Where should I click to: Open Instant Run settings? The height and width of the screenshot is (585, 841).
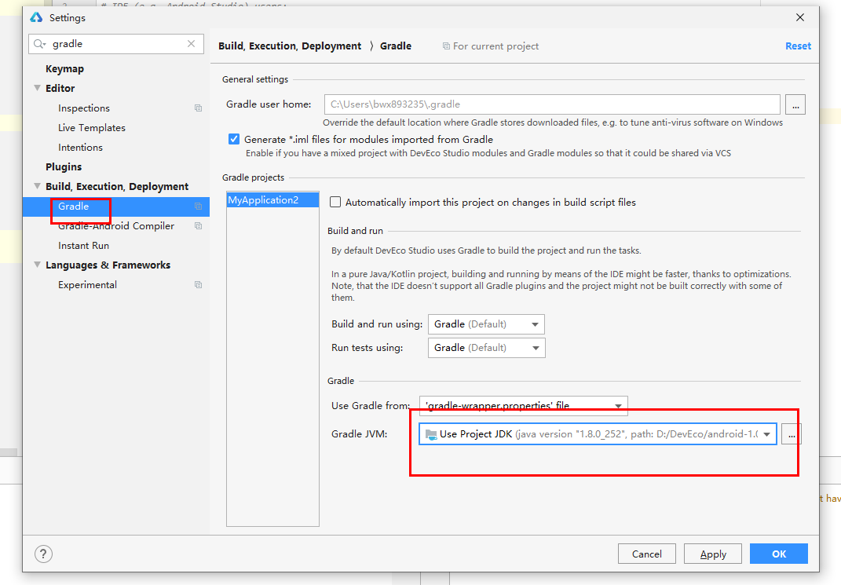pos(84,246)
